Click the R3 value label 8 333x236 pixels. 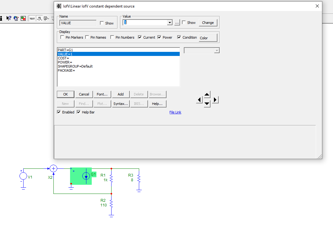pos(132,180)
